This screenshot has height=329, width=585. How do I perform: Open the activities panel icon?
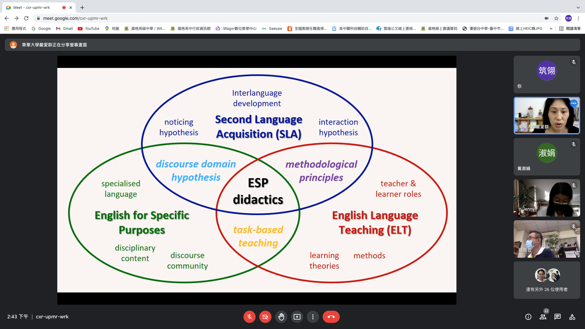(572, 317)
